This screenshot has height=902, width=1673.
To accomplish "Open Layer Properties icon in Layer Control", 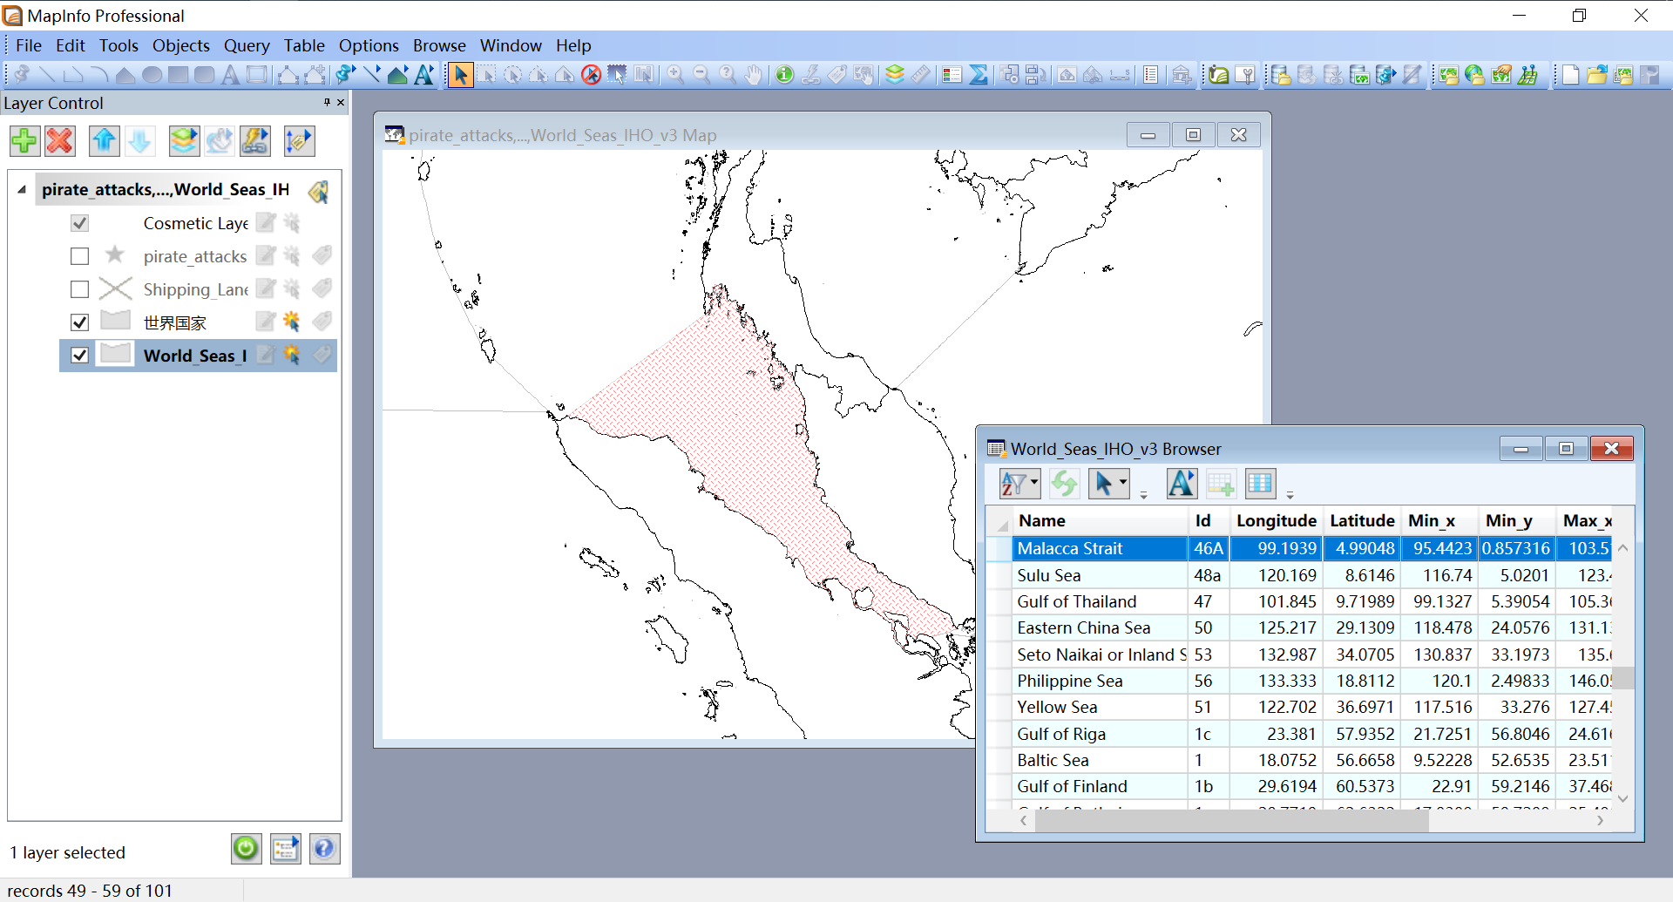I will coord(184,141).
